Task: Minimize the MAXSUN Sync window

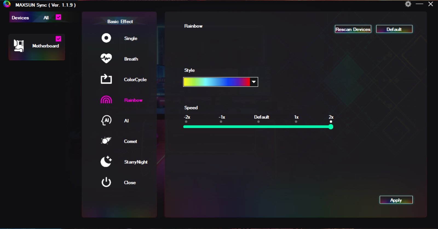Action: (x=419, y=4)
